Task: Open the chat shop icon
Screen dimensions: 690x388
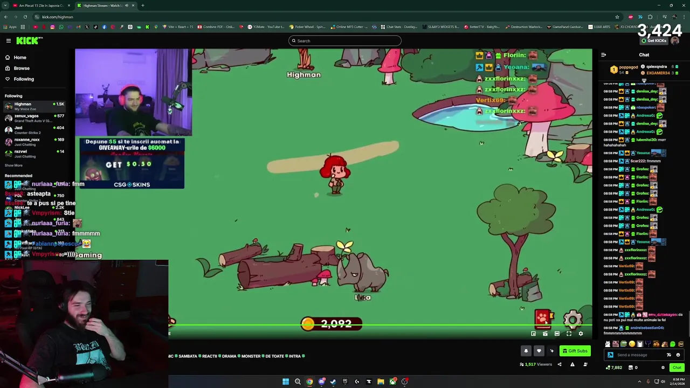Action: pyautogui.click(x=631, y=368)
